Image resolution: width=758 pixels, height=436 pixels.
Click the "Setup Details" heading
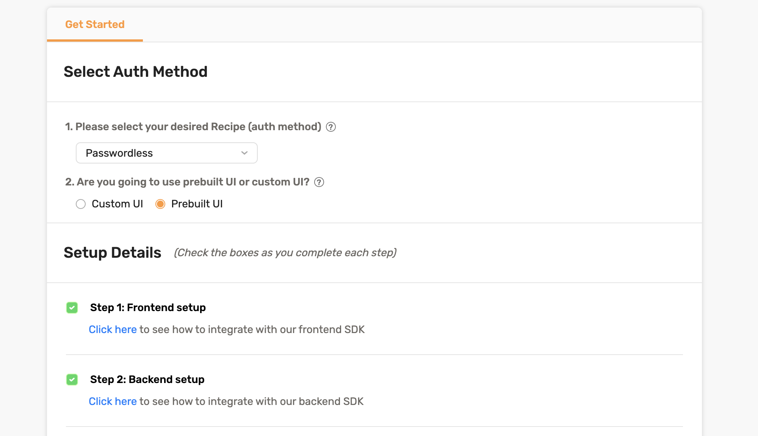pyautogui.click(x=113, y=253)
